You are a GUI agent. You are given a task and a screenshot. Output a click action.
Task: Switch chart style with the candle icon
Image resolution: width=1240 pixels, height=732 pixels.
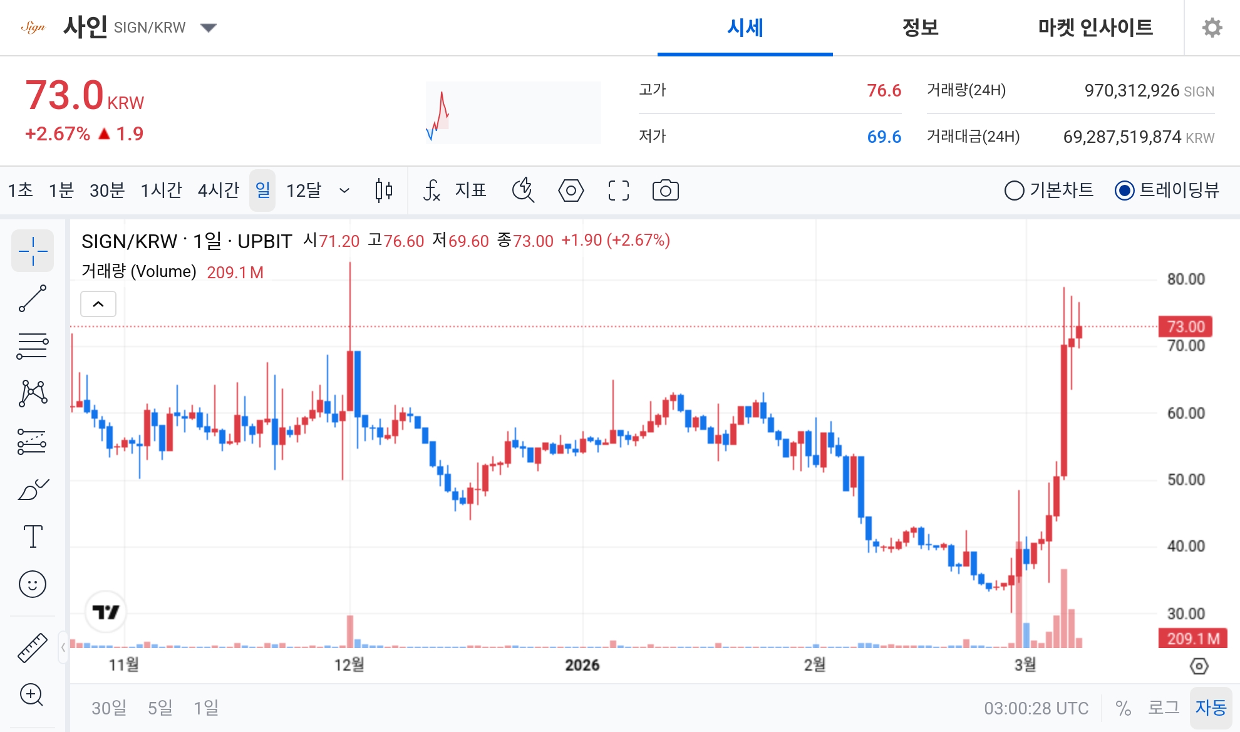384,191
